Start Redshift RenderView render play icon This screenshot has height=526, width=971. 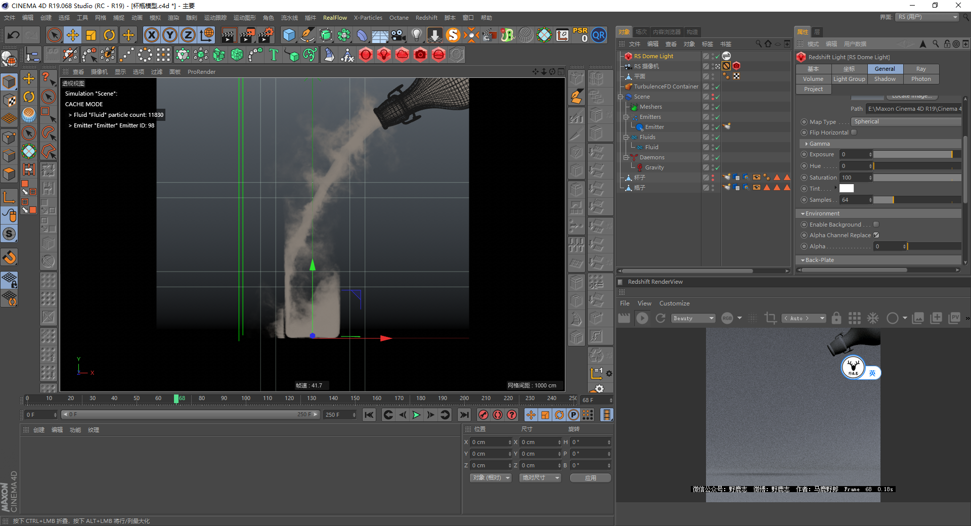pyautogui.click(x=642, y=318)
